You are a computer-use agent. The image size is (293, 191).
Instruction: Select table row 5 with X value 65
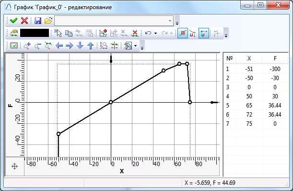point(256,105)
